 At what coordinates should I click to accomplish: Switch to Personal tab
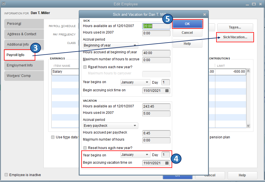tap(24, 24)
